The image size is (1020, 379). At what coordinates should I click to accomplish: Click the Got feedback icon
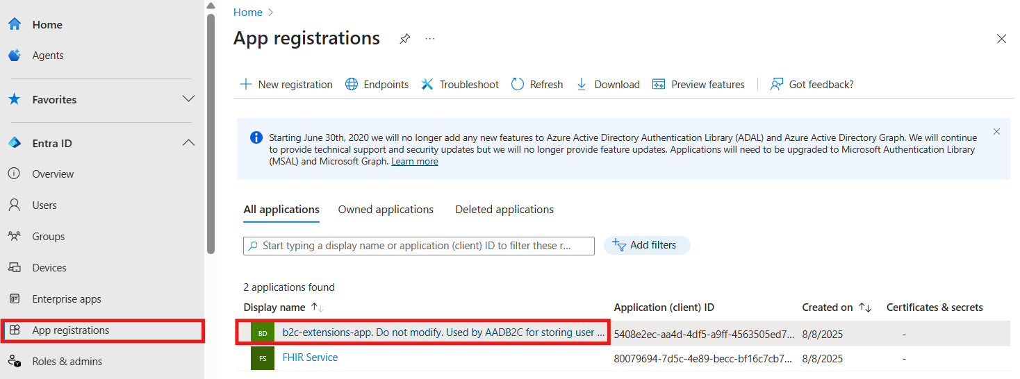[x=777, y=84]
